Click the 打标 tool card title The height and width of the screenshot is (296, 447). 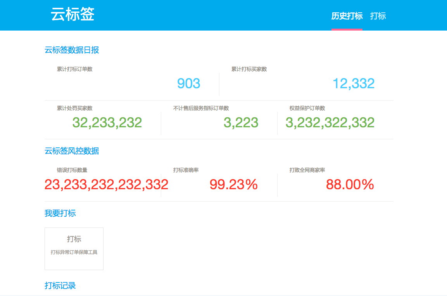(74, 239)
